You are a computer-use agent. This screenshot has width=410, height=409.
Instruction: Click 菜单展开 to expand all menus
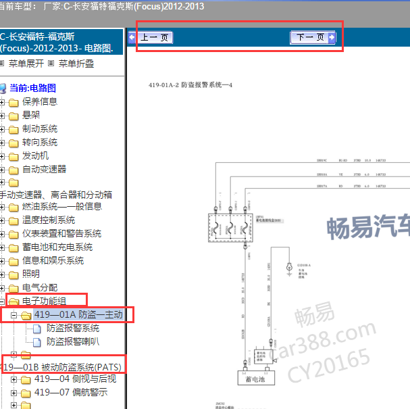pyautogui.click(x=26, y=64)
